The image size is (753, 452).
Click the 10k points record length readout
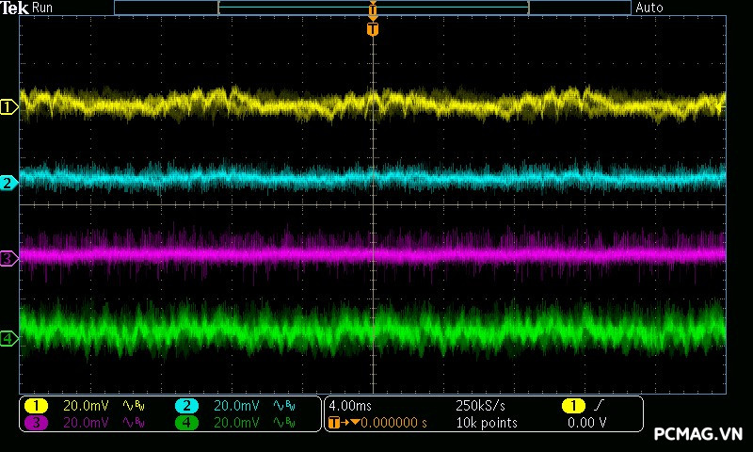point(486,423)
